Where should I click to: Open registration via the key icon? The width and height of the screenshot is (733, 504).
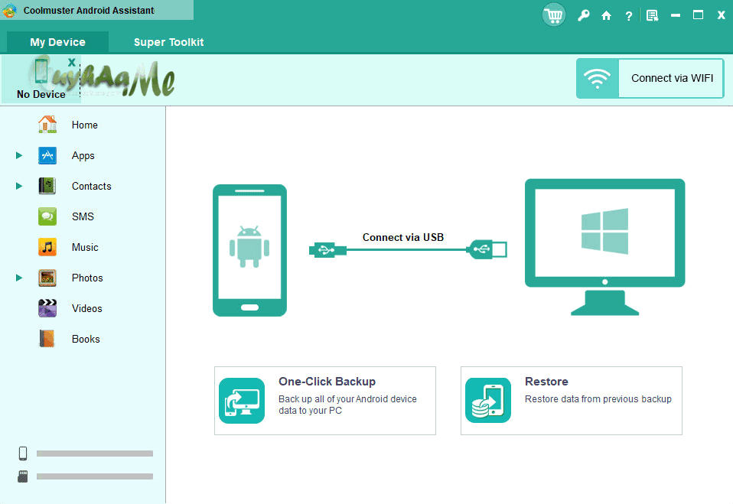click(x=583, y=15)
